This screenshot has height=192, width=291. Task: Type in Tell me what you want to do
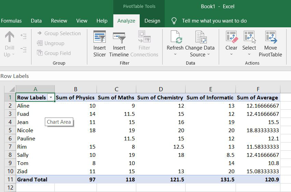(x=214, y=21)
